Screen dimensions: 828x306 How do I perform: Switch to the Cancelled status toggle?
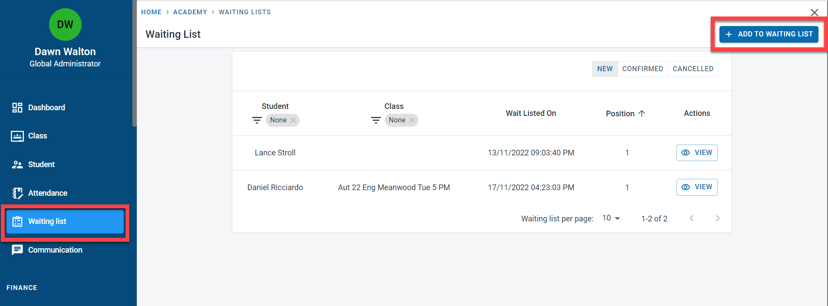tap(693, 69)
